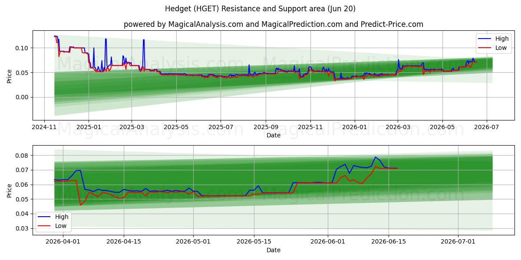Click the '0.00' y-axis label in top chart

pos(22,97)
